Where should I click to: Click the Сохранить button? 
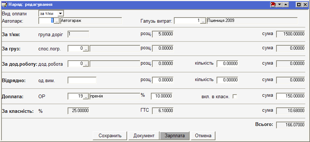point(110,136)
